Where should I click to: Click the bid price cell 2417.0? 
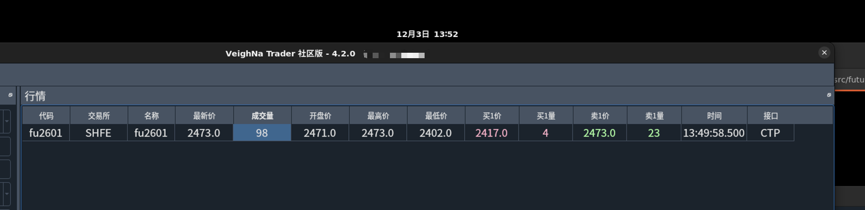click(x=491, y=133)
